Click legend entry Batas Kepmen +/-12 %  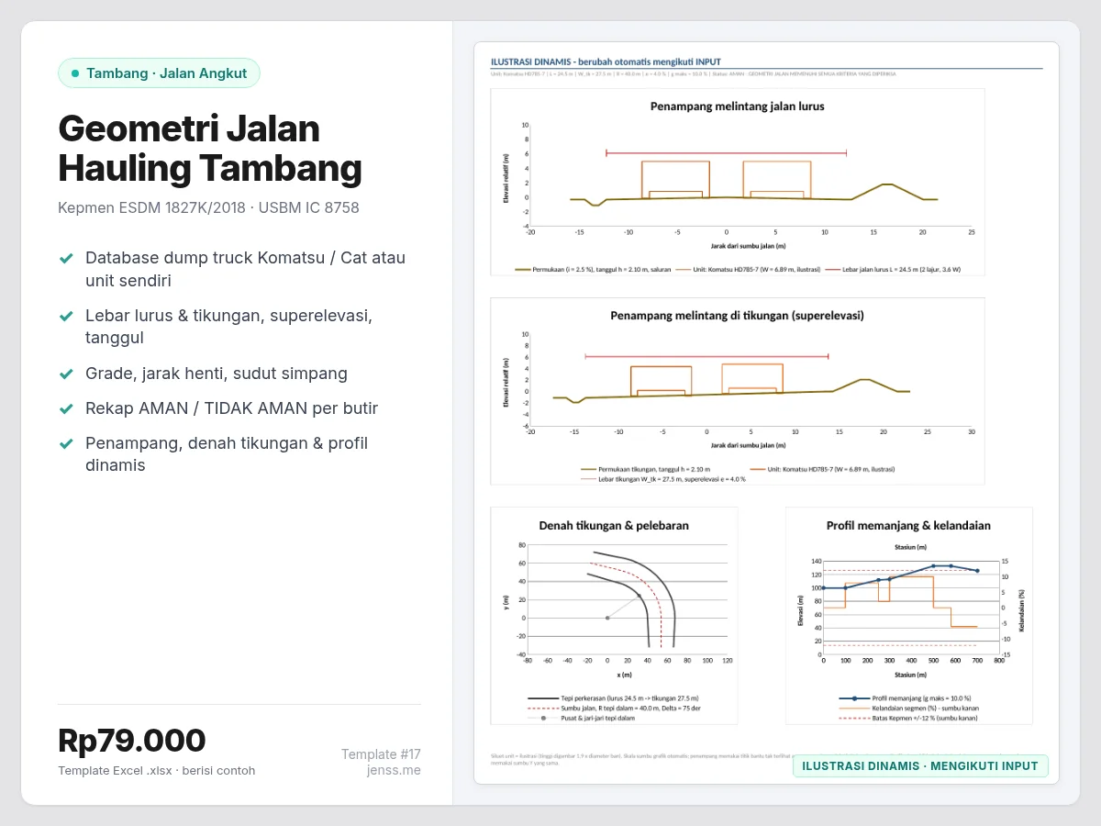point(907,719)
